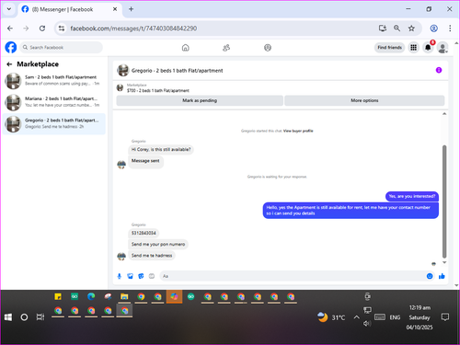The height and width of the screenshot is (345, 460).
Task: Click the 'Yes, are you interested?' message
Action: [x=412, y=196]
